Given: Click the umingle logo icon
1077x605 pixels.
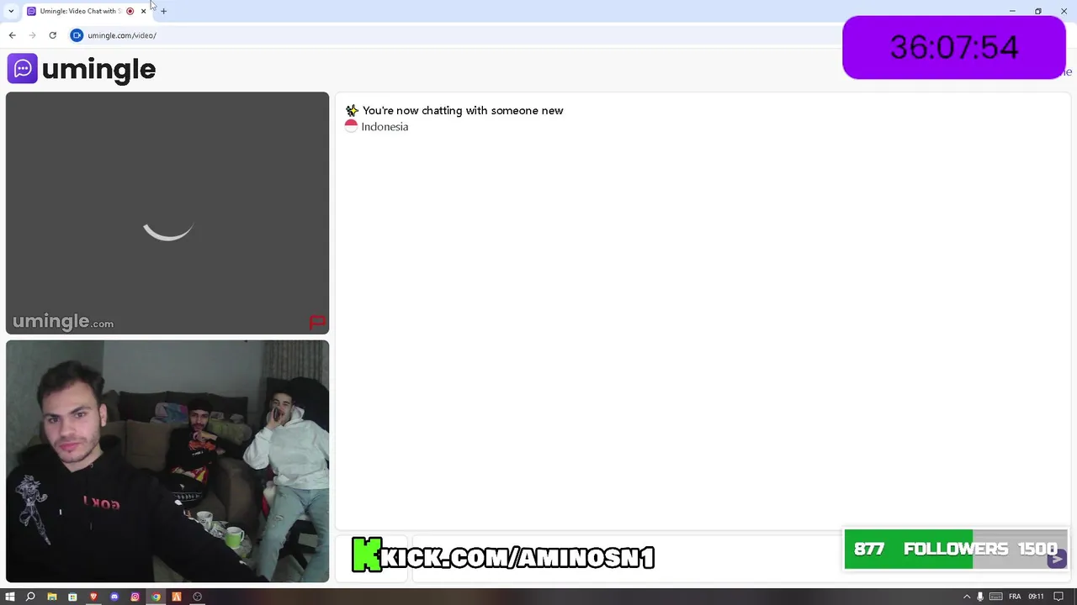Looking at the screenshot, I should point(23,69).
